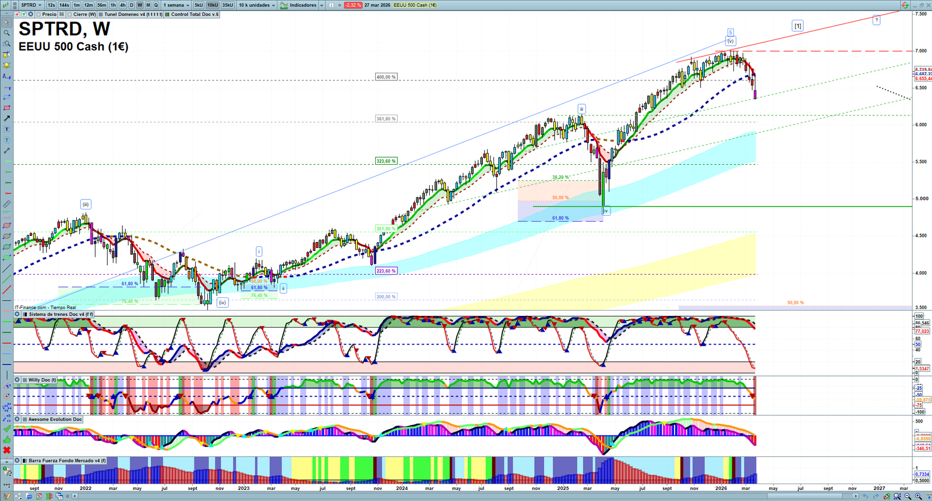Viewport: 932px width, 501px height.
Task: Toggle Tunel Domenec v4 indicator visibility
Action: click(101, 15)
